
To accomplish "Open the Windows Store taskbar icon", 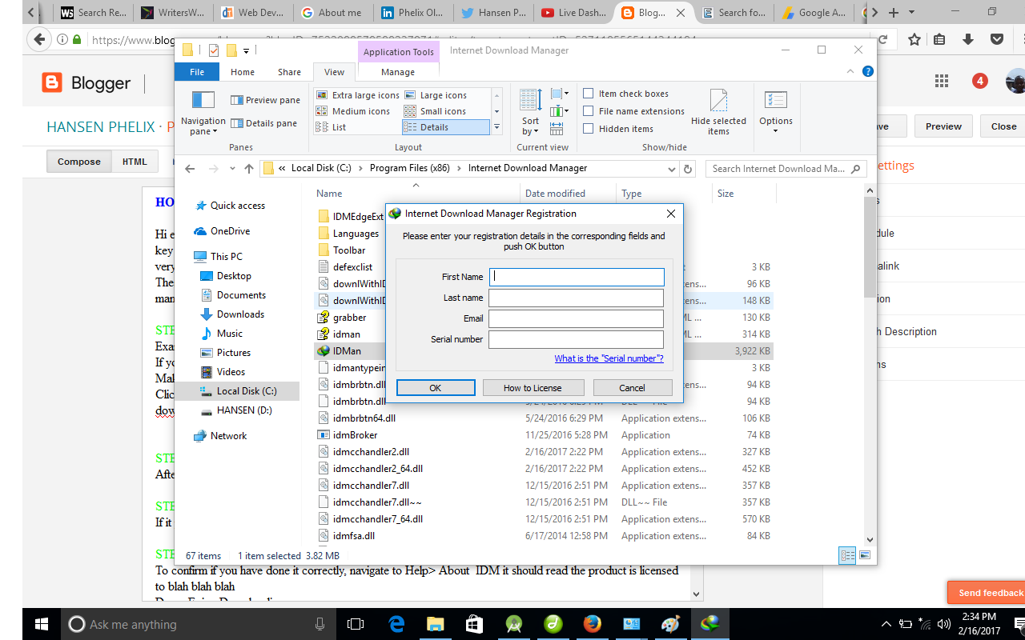I will (475, 624).
